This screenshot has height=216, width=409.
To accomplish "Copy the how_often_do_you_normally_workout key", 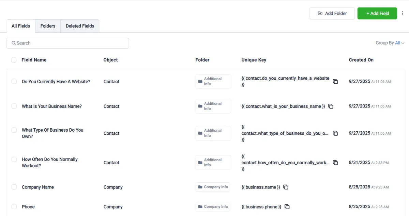I will [x=335, y=163].
